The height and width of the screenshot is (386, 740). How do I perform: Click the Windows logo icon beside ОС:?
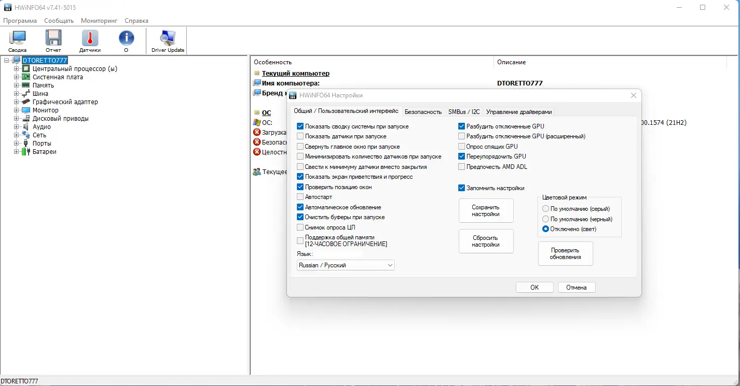(257, 123)
